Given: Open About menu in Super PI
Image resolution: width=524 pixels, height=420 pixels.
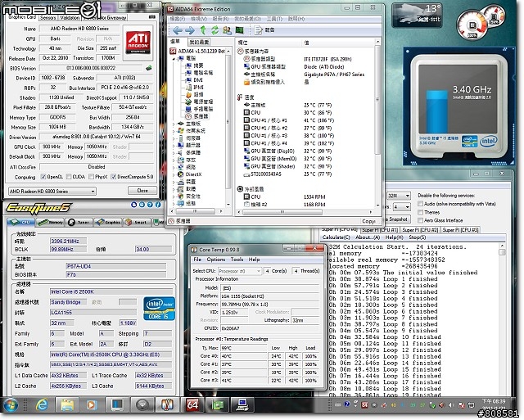Looking at the screenshot, I should [368, 237].
